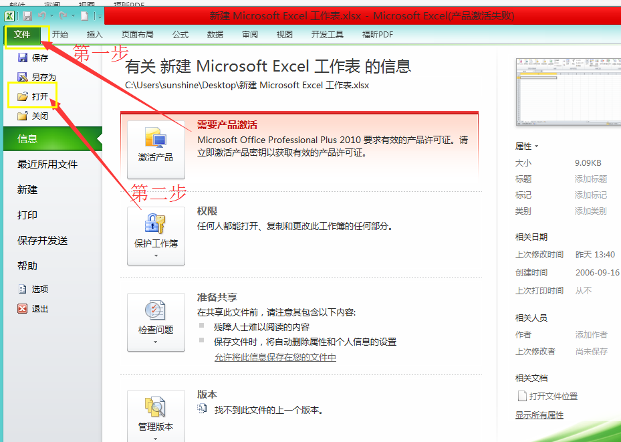Click the red 退出 exit icon
Image resolution: width=621 pixels, height=442 pixels.
click(x=23, y=308)
